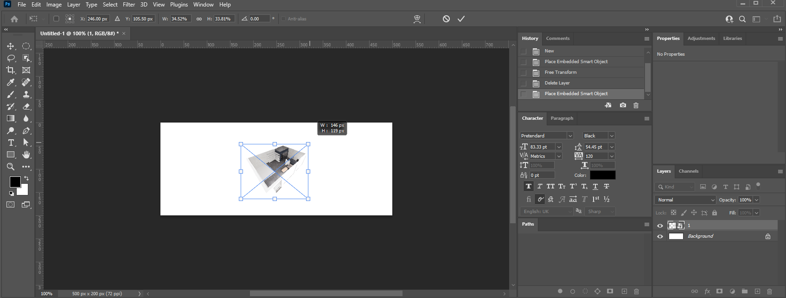Click the background color swatch
The height and width of the screenshot is (298, 786).
24,190
